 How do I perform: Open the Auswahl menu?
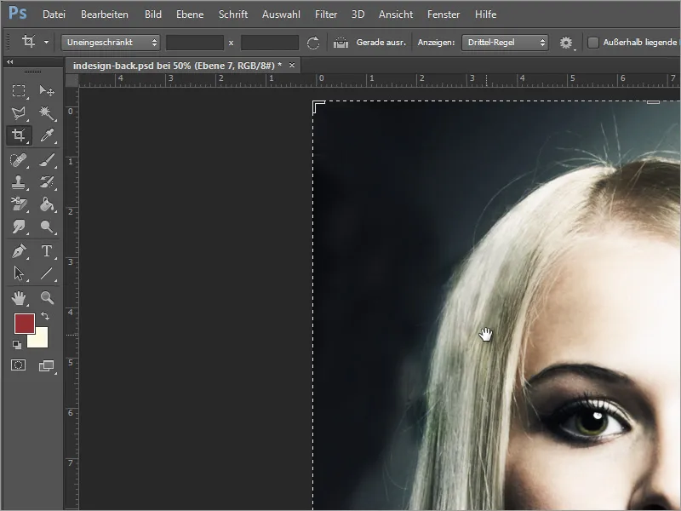pos(281,14)
